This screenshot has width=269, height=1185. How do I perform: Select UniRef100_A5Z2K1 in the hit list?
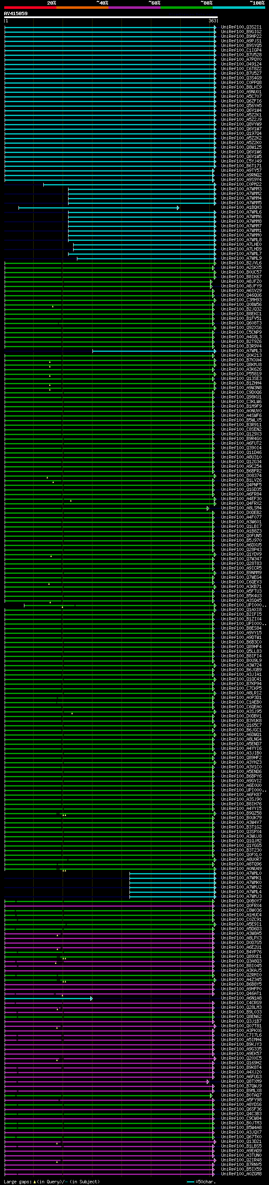click(x=241, y=115)
